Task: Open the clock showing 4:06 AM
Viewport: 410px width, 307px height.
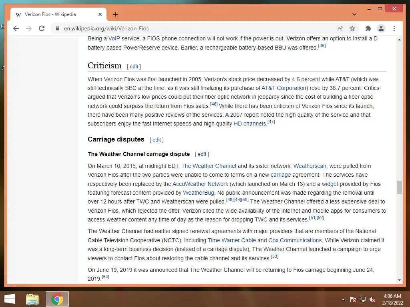Action: (x=392, y=299)
